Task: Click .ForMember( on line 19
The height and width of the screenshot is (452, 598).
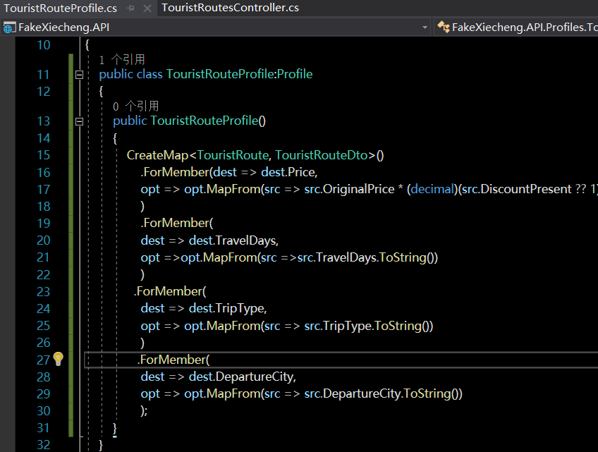Action: tap(177, 223)
